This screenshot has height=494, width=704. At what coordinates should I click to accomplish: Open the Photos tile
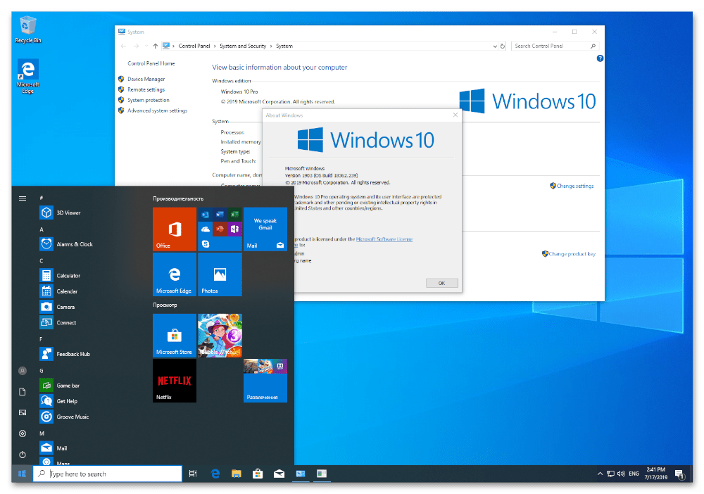click(x=220, y=274)
